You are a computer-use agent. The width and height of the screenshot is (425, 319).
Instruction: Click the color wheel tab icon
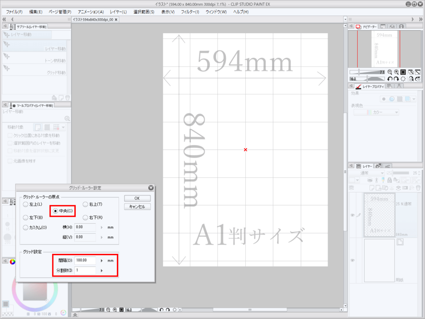[12, 261]
